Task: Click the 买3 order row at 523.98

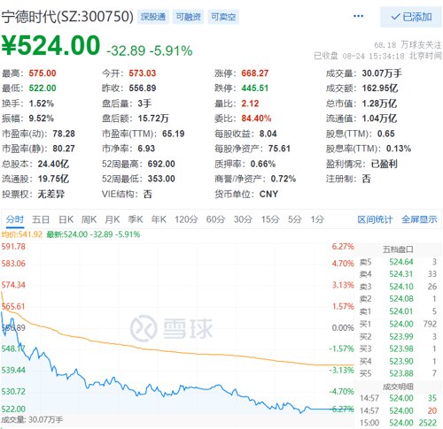Action: click(398, 349)
